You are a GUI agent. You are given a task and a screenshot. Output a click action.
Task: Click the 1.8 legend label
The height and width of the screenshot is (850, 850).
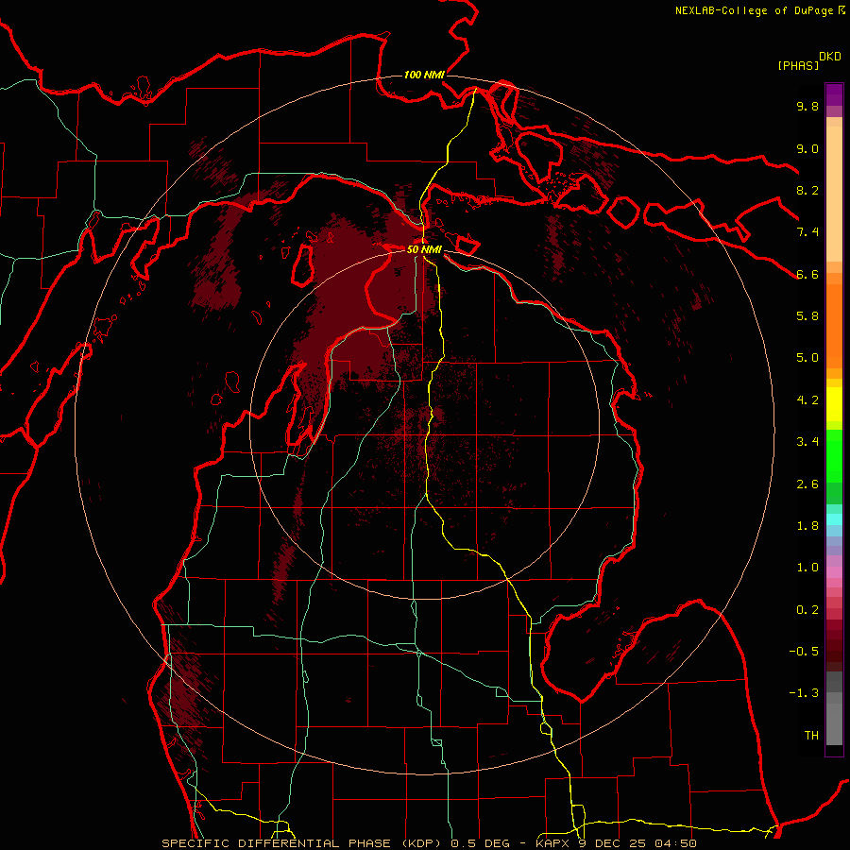click(x=807, y=526)
